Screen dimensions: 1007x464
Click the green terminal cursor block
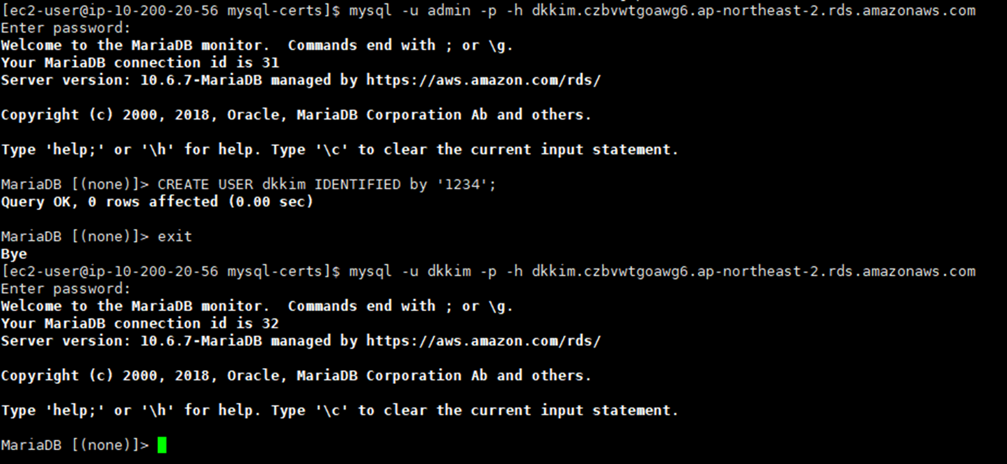(162, 445)
